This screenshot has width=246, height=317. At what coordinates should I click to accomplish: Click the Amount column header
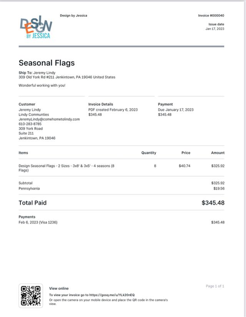(218, 153)
